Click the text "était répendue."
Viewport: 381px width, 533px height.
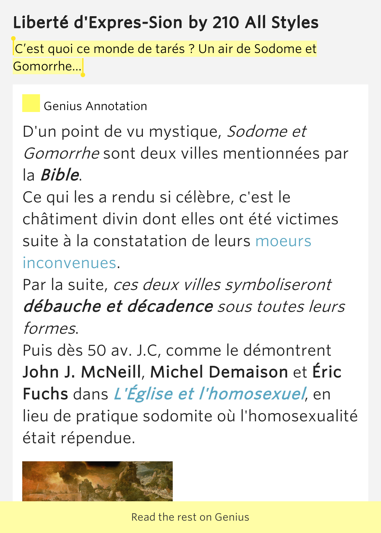click(x=79, y=438)
